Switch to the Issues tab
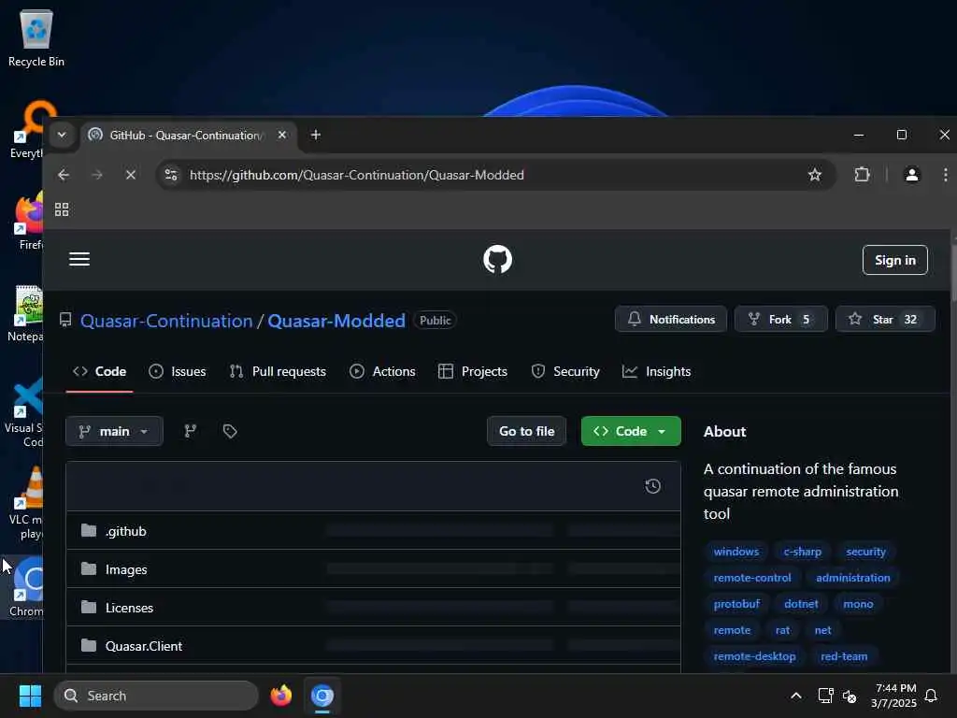The height and width of the screenshot is (718, 957). (x=178, y=371)
